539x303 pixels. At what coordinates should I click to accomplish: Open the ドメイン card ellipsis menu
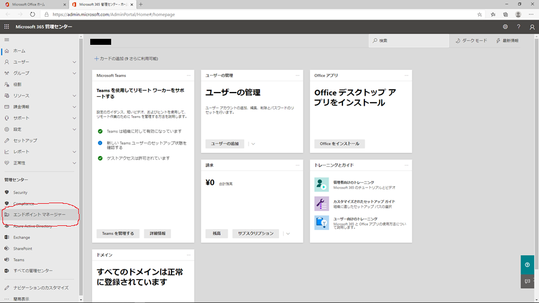[188, 255]
